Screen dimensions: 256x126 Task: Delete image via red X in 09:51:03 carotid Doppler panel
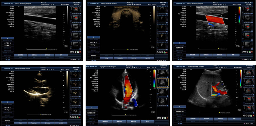pyautogui.click(x=253, y=51)
